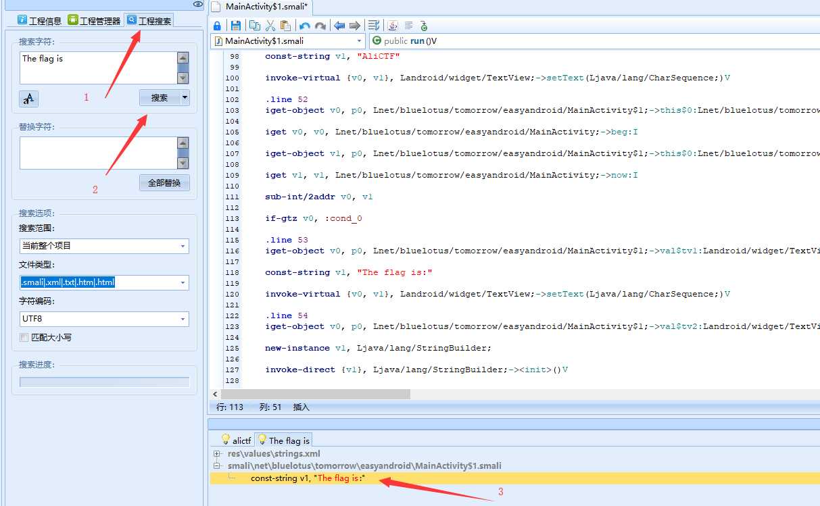Image resolution: width=820 pixels, height=506 pixels.
Task: Click the editor scroll left arrow
Action: pos(216,394)
